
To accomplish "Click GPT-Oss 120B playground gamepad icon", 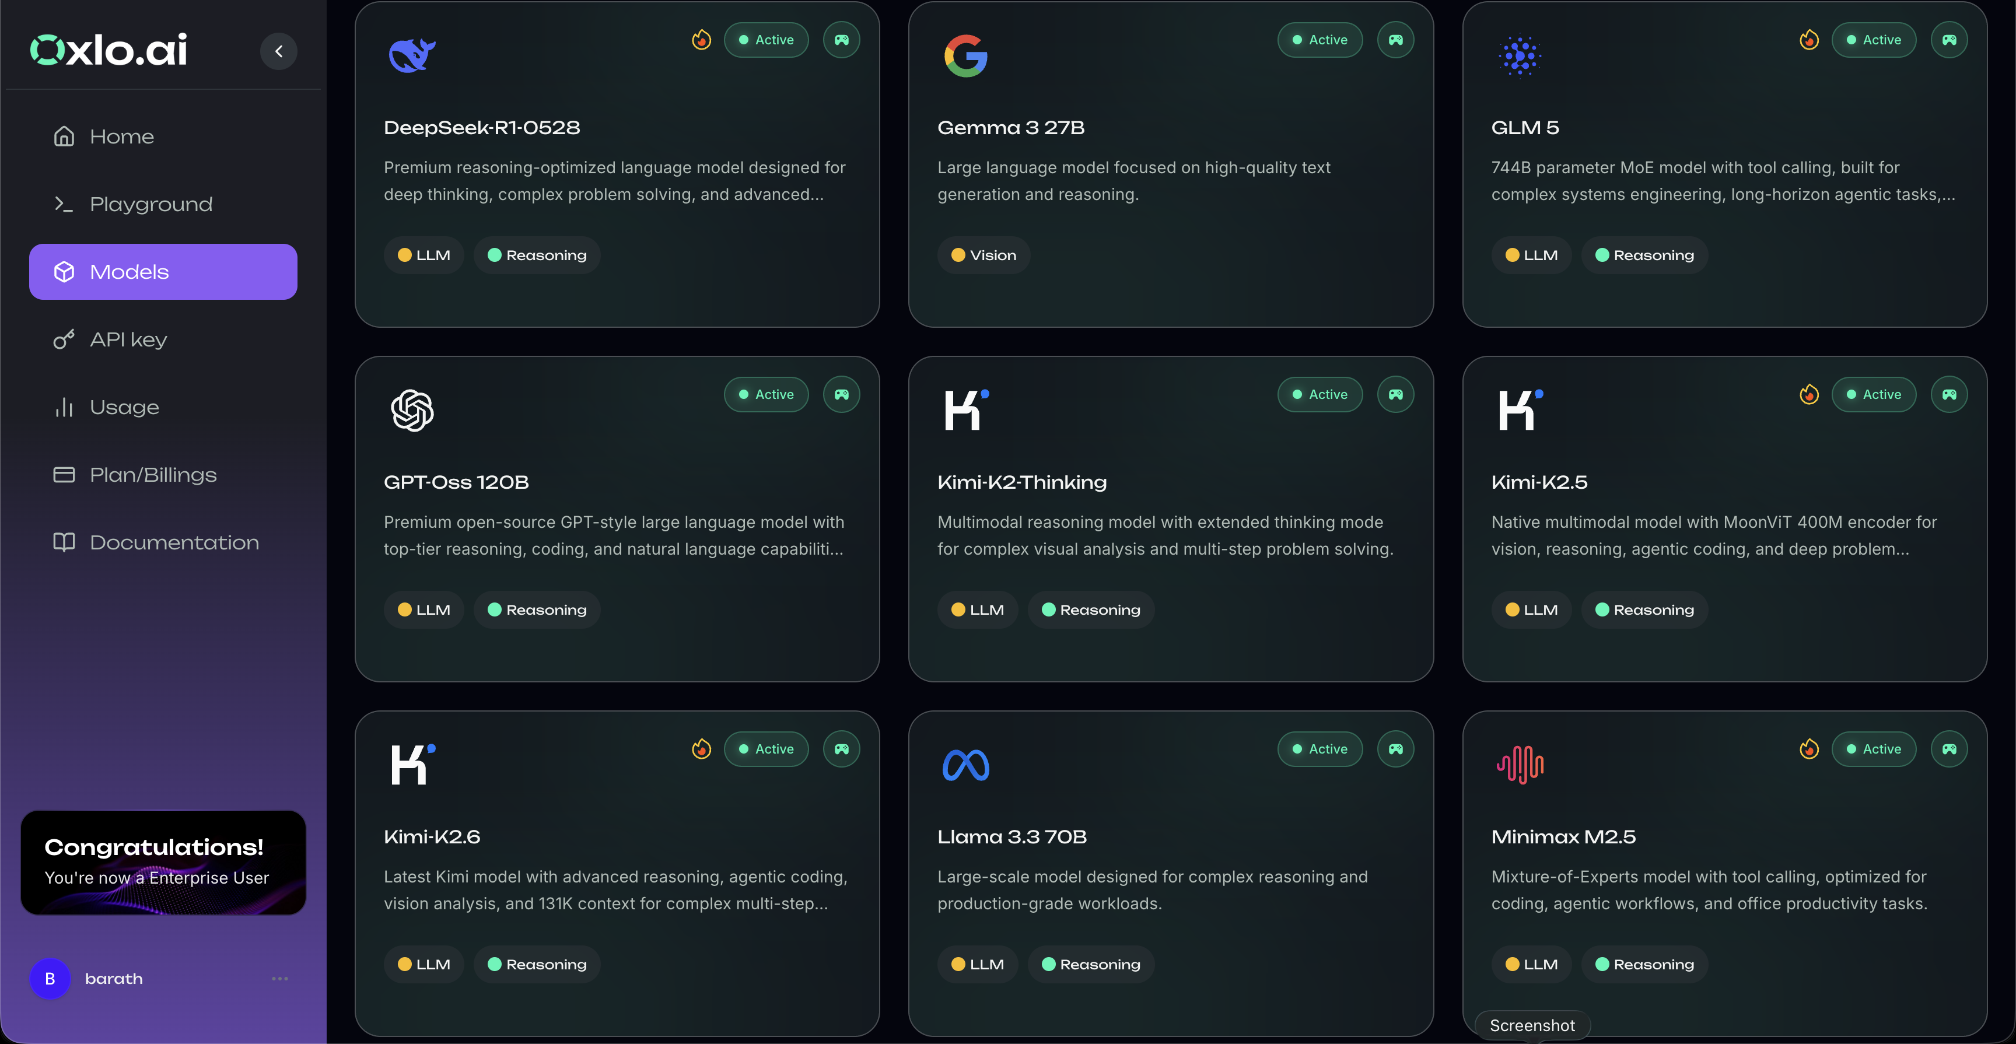I will click(842, 394).
